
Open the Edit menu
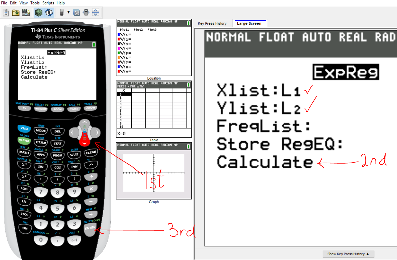[13, 3]
